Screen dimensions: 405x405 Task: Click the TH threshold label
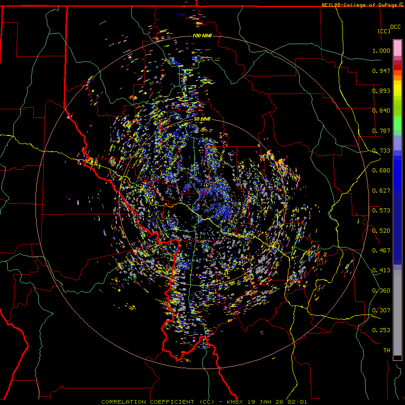387,351
